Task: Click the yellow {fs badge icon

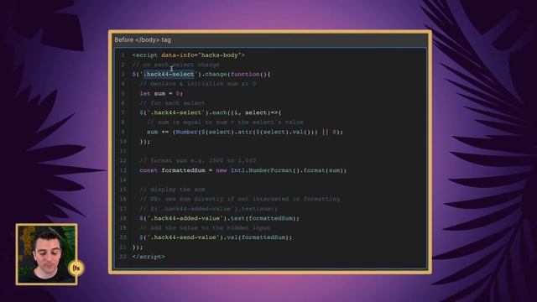Action: click(x=76, y=268)
